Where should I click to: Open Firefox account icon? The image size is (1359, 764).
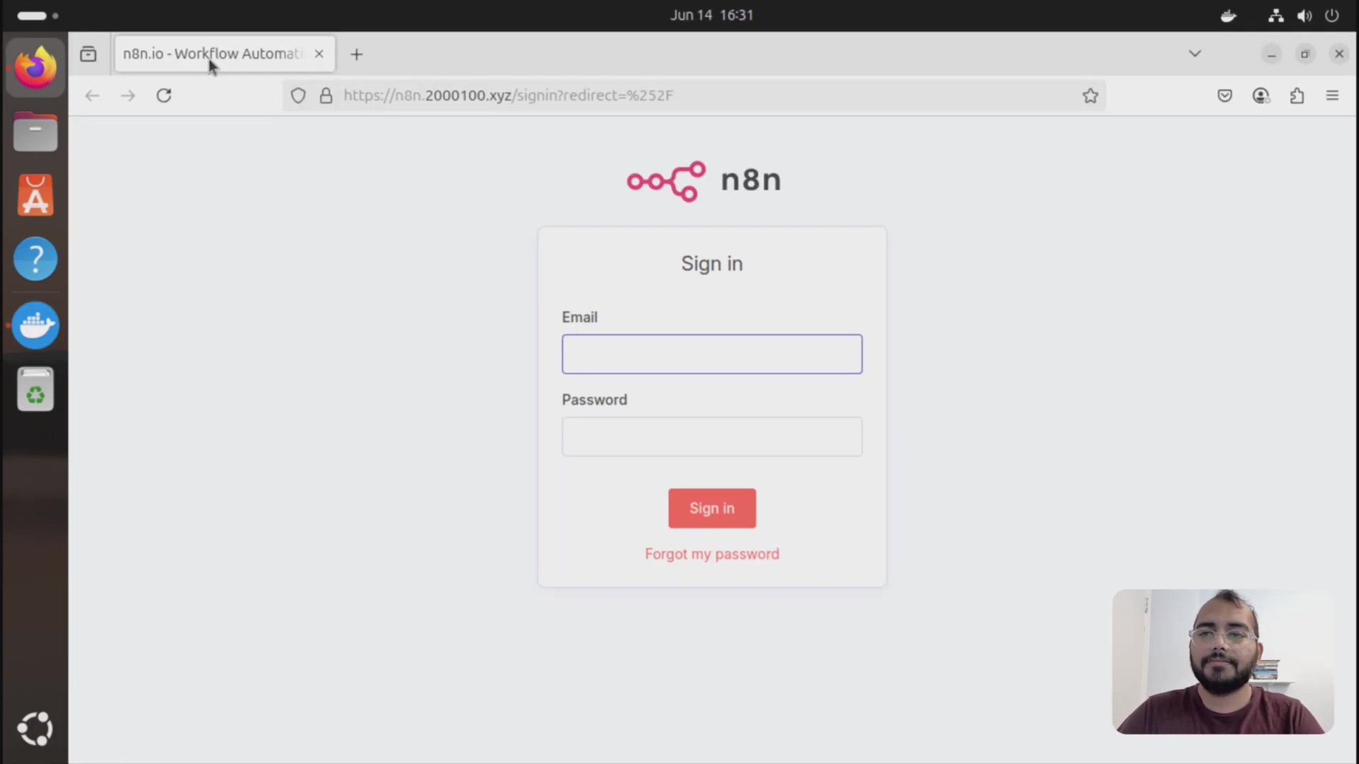(1261, 95)
